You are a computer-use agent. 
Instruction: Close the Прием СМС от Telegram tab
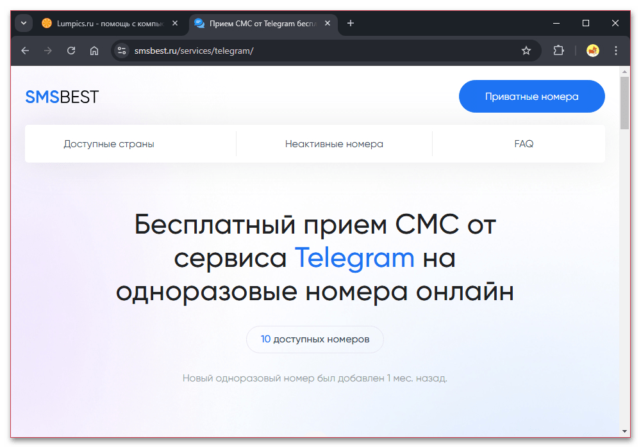coord(328,23)
